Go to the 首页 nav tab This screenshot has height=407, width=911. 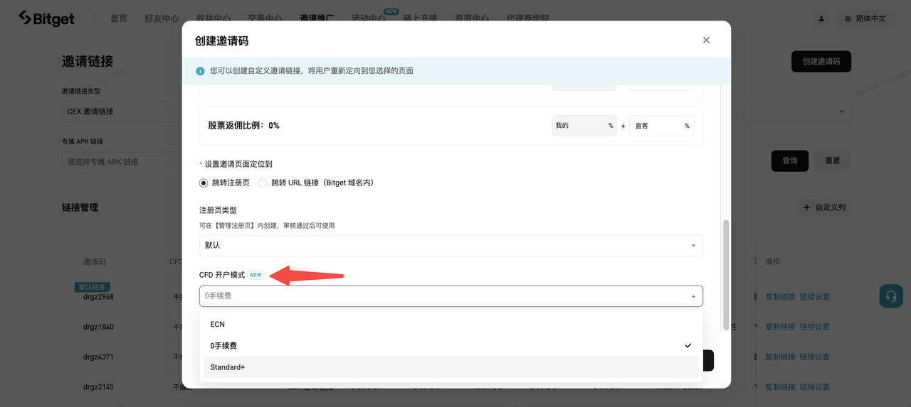(119, 18)
